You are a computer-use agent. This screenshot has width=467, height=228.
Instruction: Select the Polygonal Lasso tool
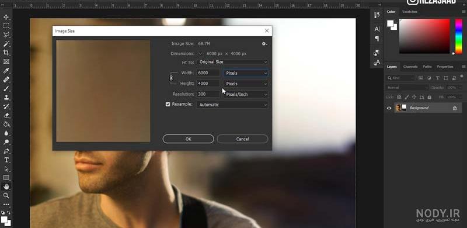pyautogui.click(x=6, y=34)
